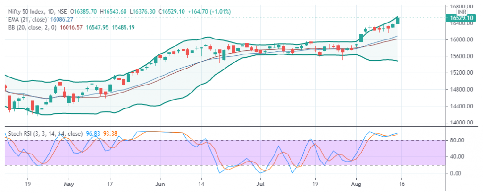This screenshot has width=483, height=193.
Task: Click the last green candlestick on chart
Action: pyautogui.click(x=398, y=20)
